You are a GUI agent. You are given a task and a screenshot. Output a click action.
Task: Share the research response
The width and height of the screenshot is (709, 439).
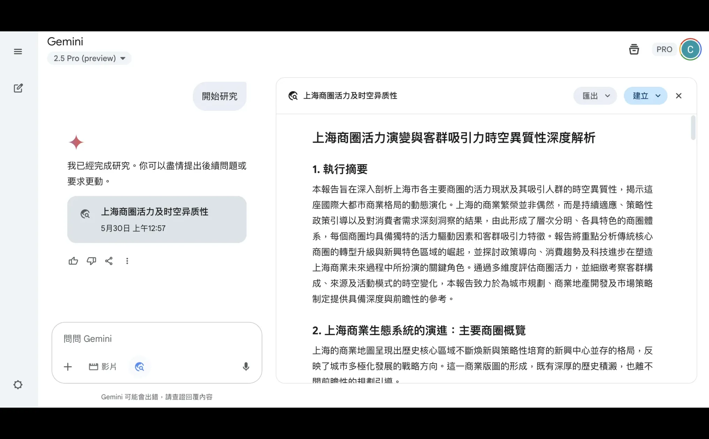109,261
